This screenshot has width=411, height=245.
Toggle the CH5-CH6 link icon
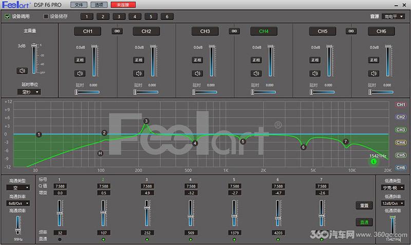point(351,31)
